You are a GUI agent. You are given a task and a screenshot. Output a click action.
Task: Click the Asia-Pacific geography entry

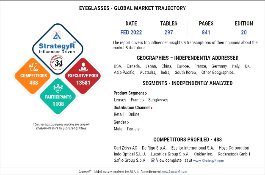click(x=124, y=72)
